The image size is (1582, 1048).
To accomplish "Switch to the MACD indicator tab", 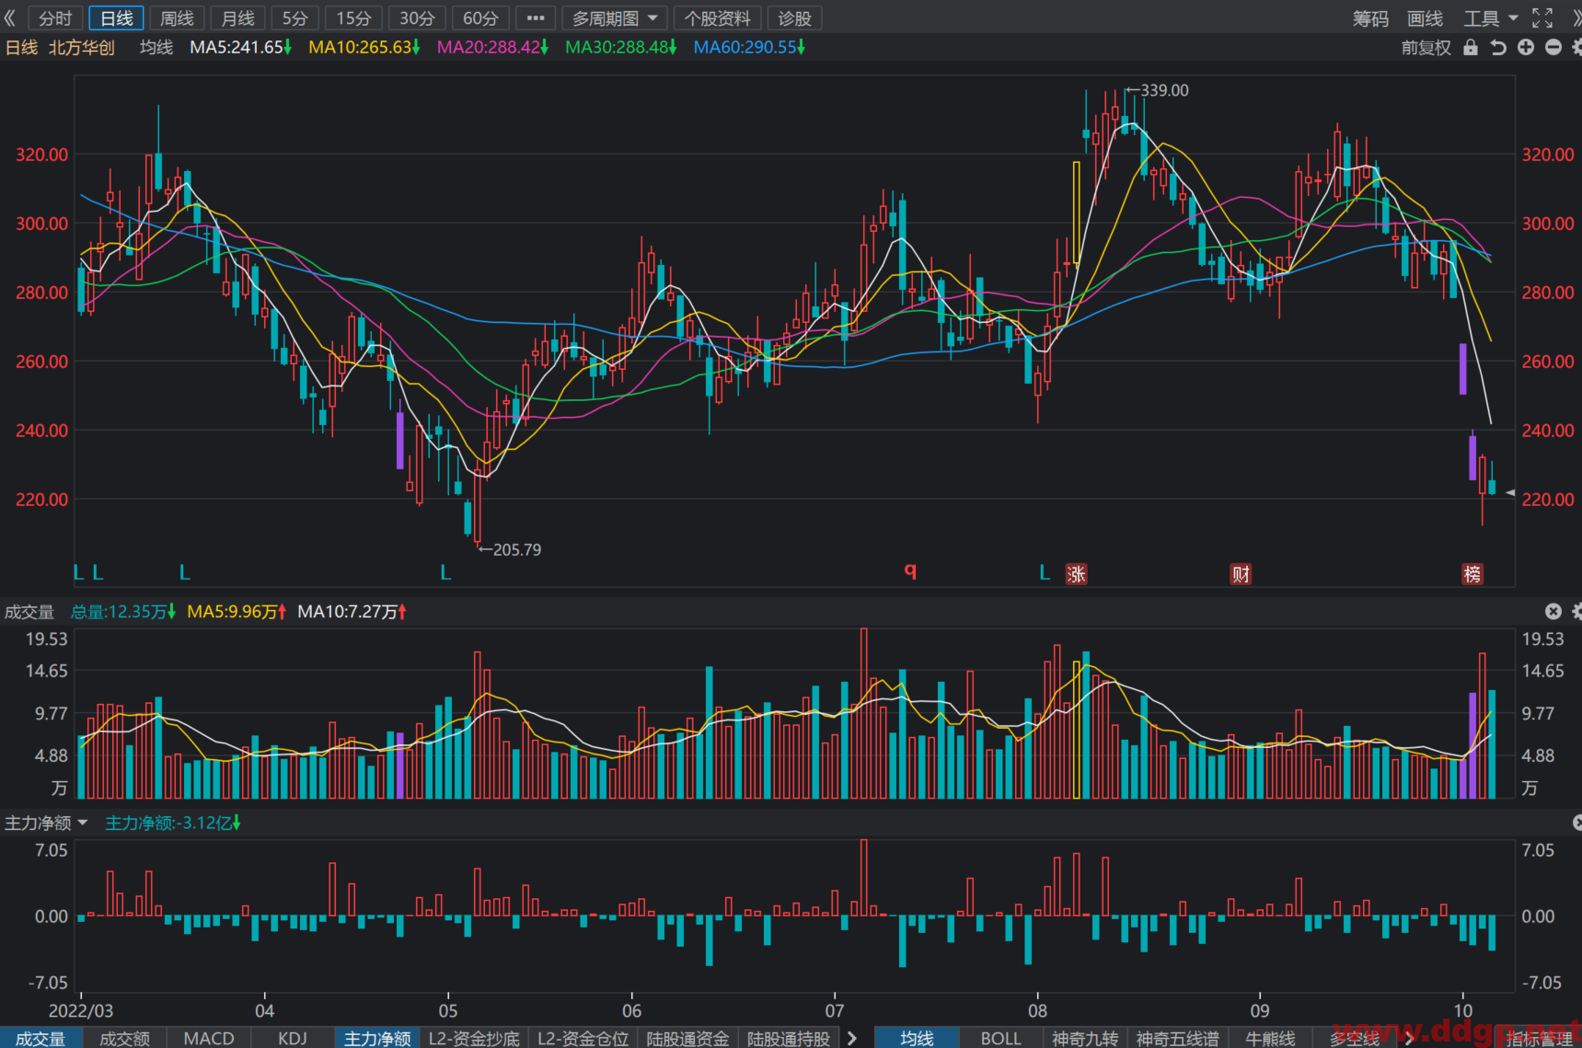I will [x=209, y=1038].
